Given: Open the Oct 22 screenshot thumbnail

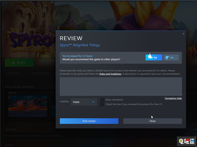Looking at the screenshot, I should click(x=28, y=106).
